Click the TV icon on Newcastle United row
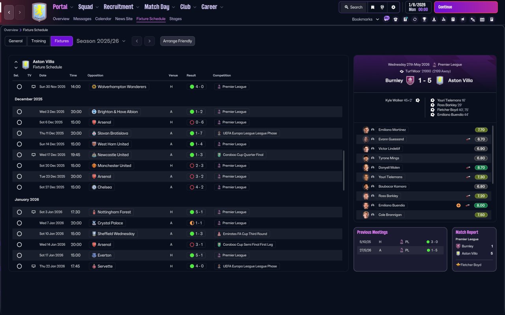 (x=34, y=155)
